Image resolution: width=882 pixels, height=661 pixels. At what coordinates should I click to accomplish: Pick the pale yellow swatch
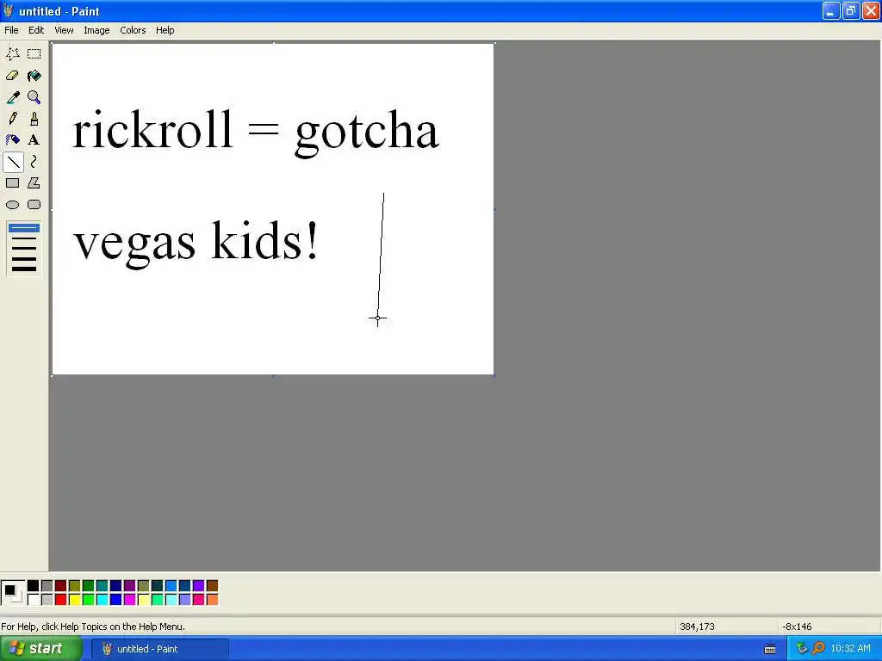point(144,600)
